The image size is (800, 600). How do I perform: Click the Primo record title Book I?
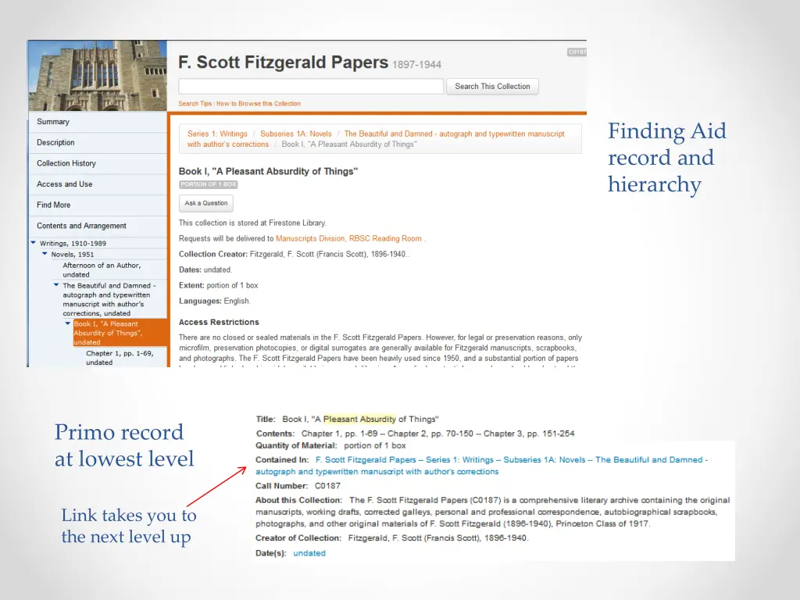pos(360,419)
